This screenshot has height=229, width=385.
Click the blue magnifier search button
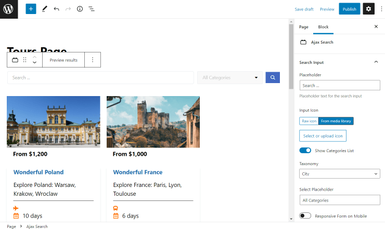[x=273, y=77]
